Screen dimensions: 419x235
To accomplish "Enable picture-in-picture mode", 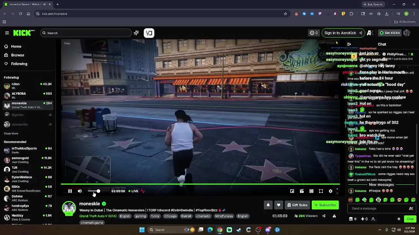I will 292,191.
